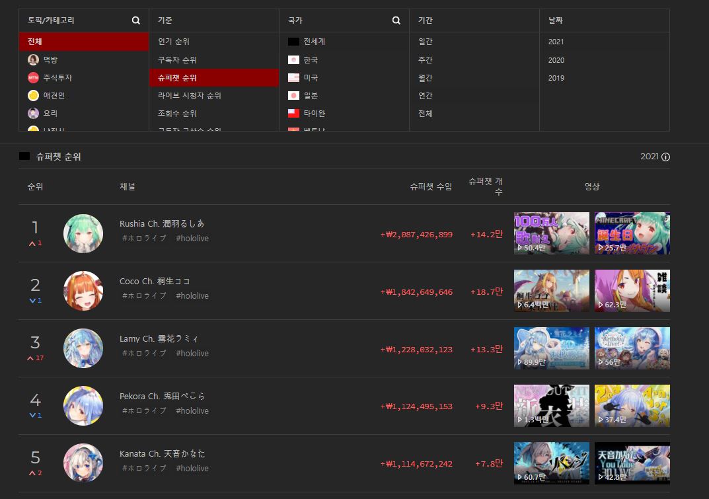The width and height of the screenshot is (709, 499).
Task: Click the info icon next to 2021
Action: tap(665, 157)
